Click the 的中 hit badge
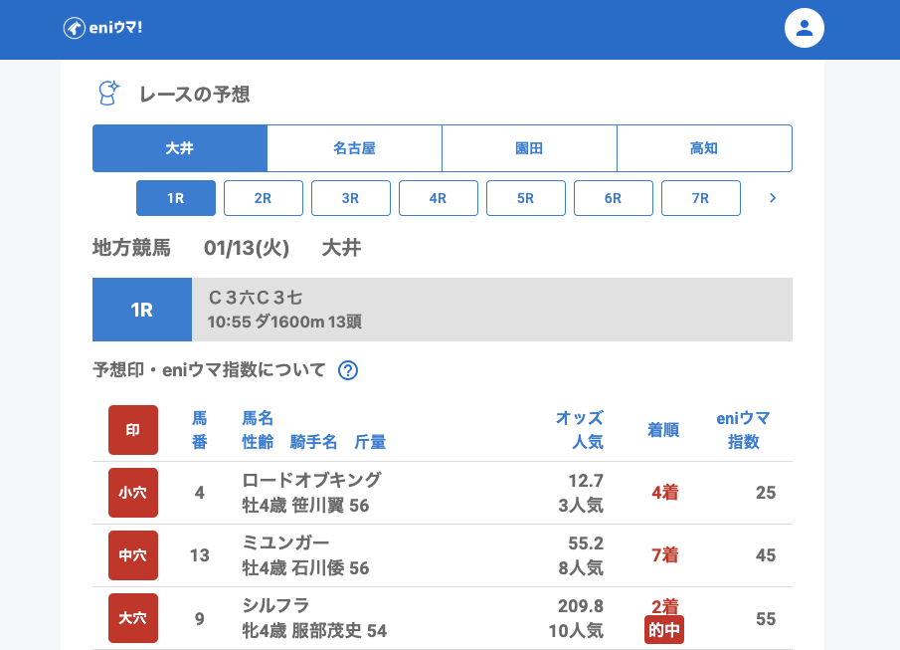The height and width of the screenshot is (650, 900). tap(663, 630)
